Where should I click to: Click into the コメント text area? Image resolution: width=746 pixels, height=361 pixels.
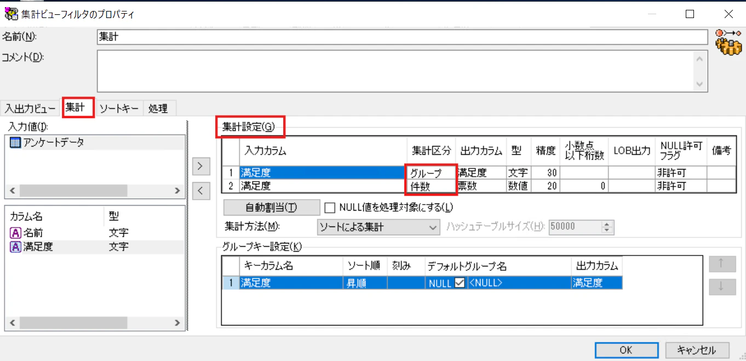(x=396, y=71)
